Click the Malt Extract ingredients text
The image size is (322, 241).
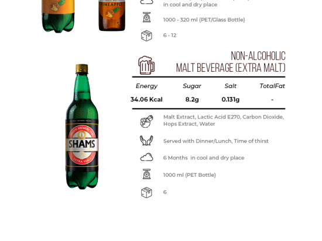pyautogui.click(x=224, y=120)
